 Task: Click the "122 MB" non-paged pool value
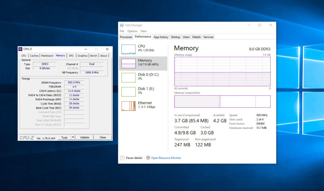click(203, 145)
